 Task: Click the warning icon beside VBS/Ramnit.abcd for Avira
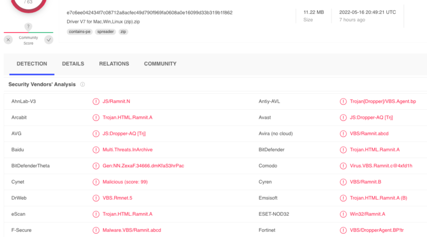[343, 134]
